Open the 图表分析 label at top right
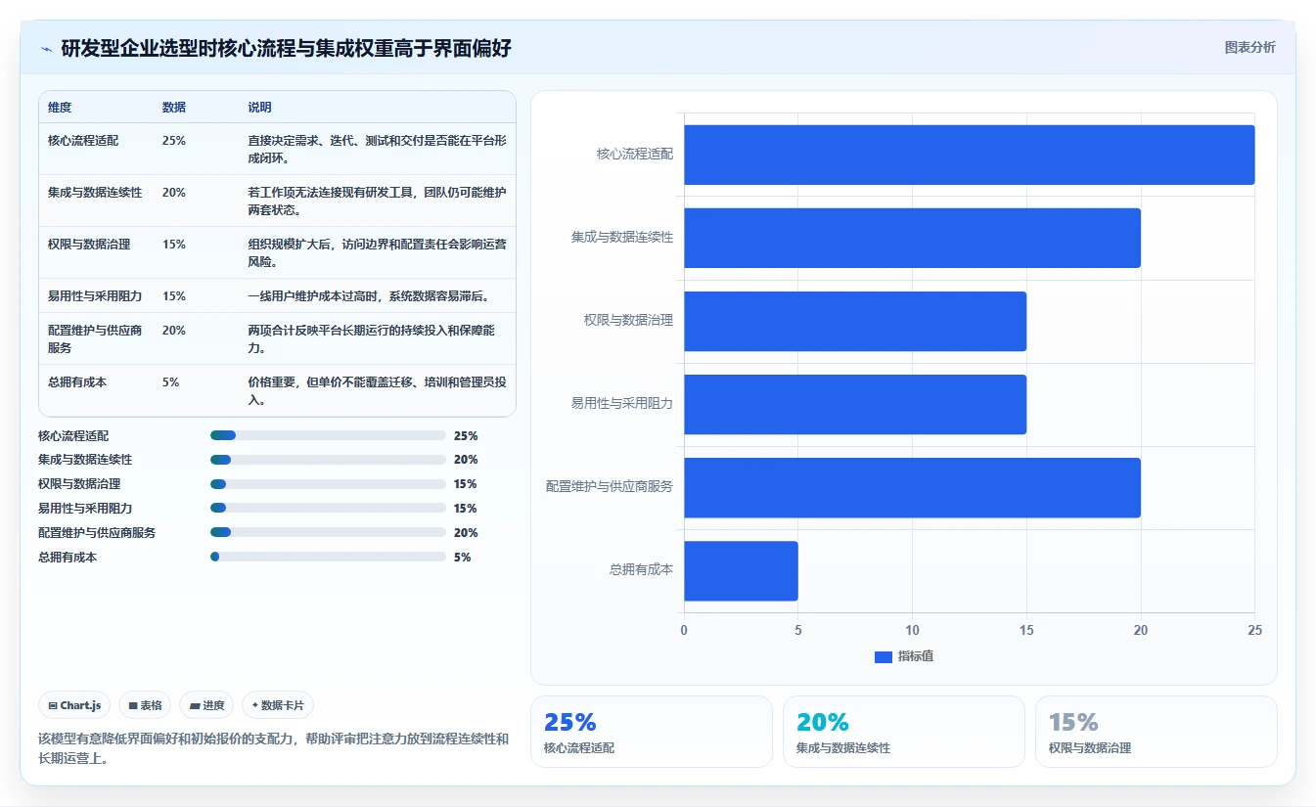Viewport: 1316px width, 807px height. click(x=1249, y=47)
